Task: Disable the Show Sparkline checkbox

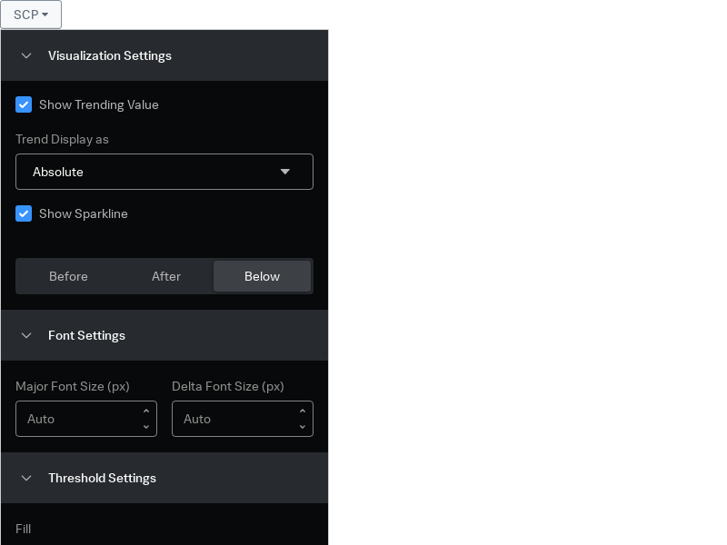Action: [x=24, y=213]
